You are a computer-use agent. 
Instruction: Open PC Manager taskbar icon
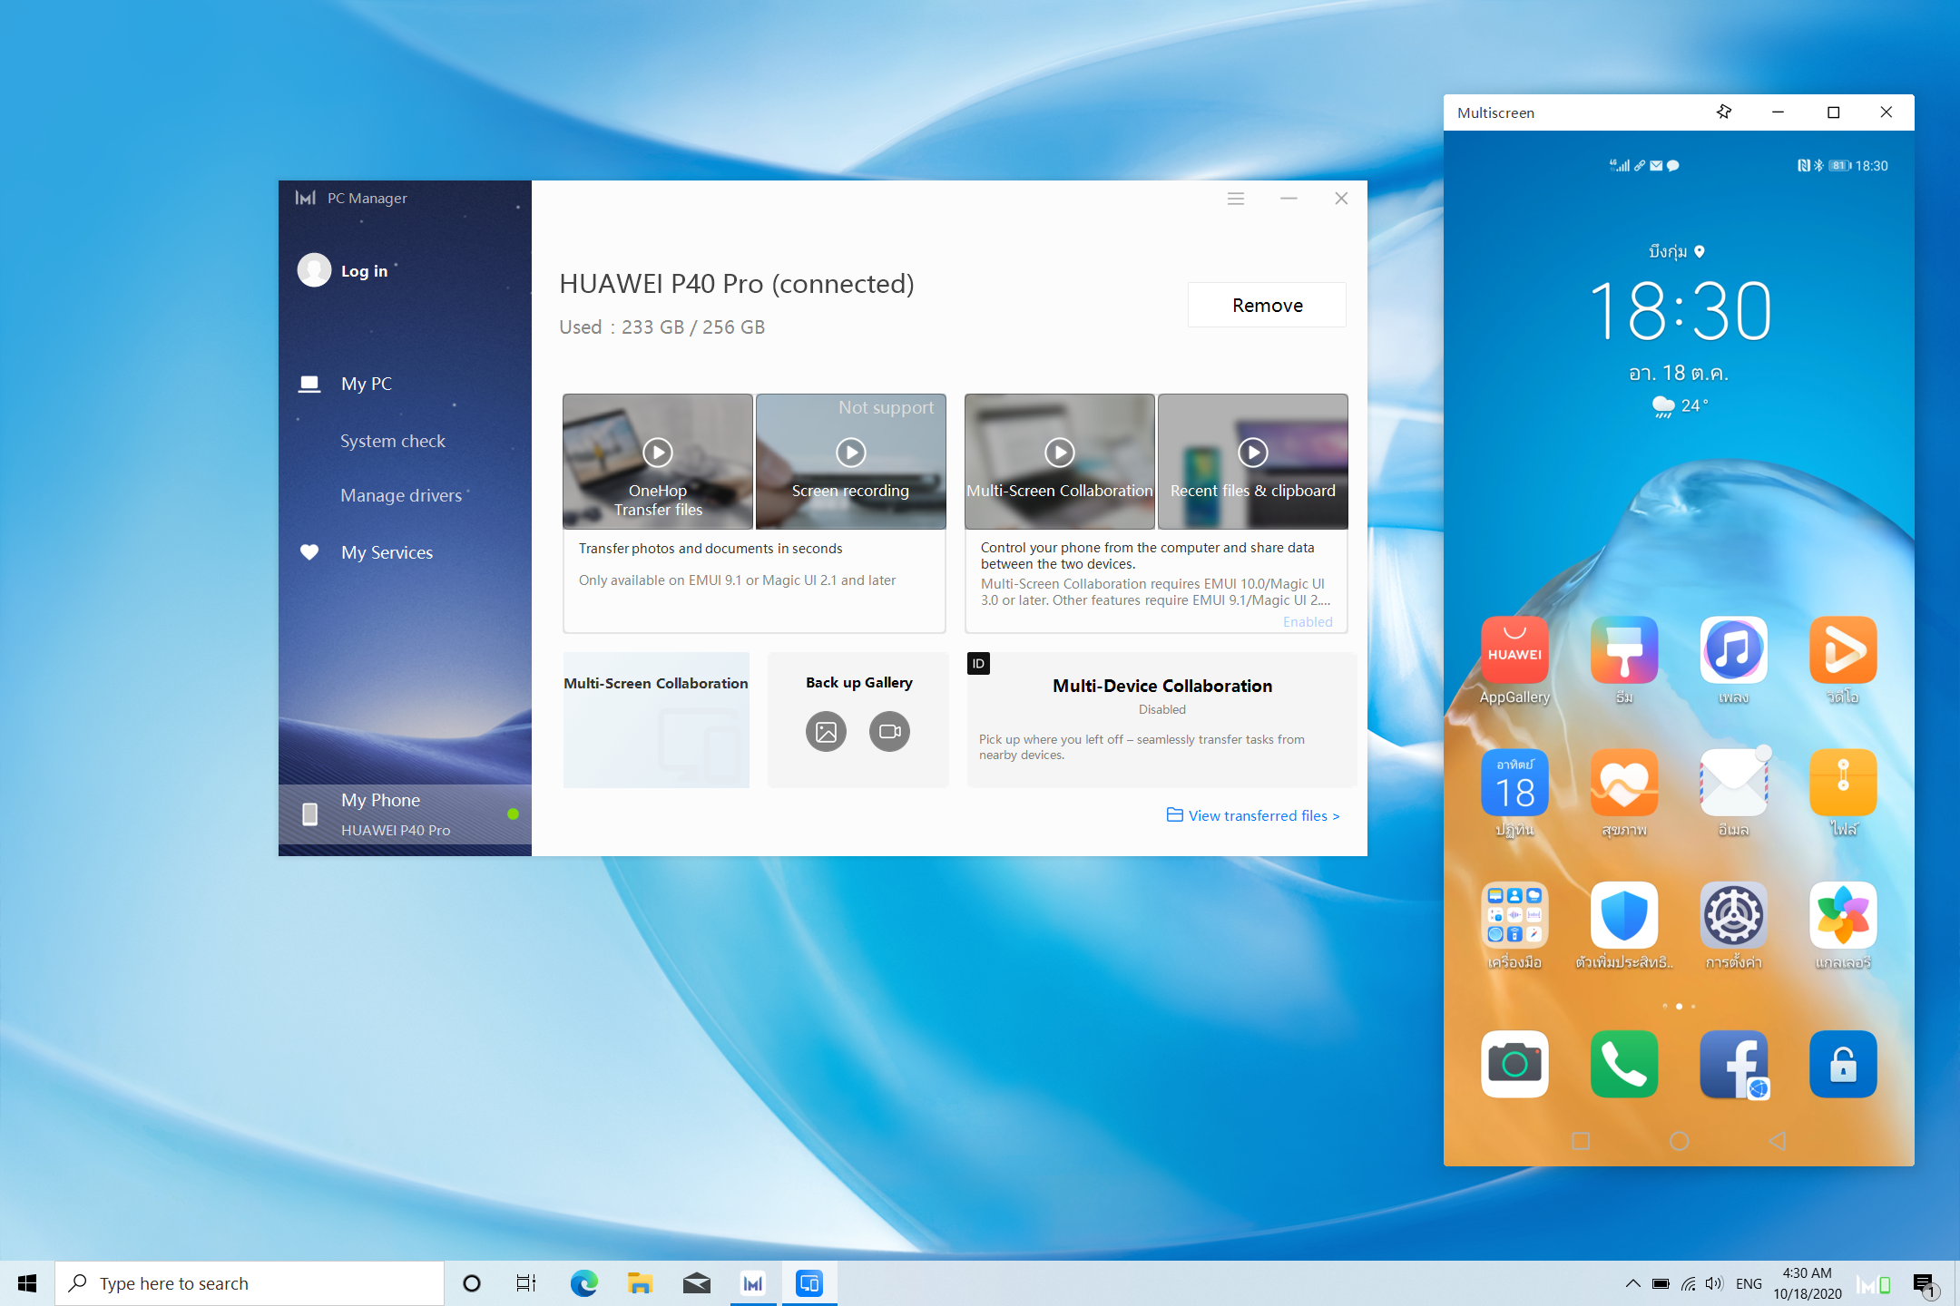[x=753, y=1283]
